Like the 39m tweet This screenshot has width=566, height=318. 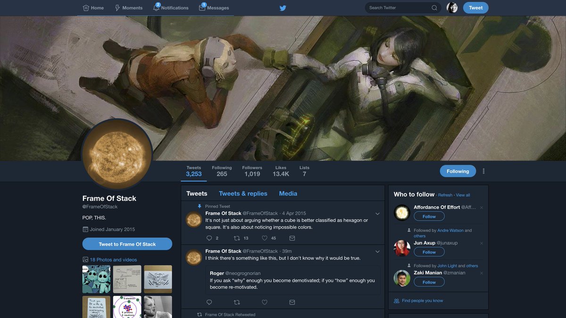(265, 302)
